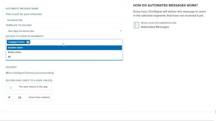Click the Engaged Users tag label
The height and width of the screenshot is (121, 216).
point(17,42)
